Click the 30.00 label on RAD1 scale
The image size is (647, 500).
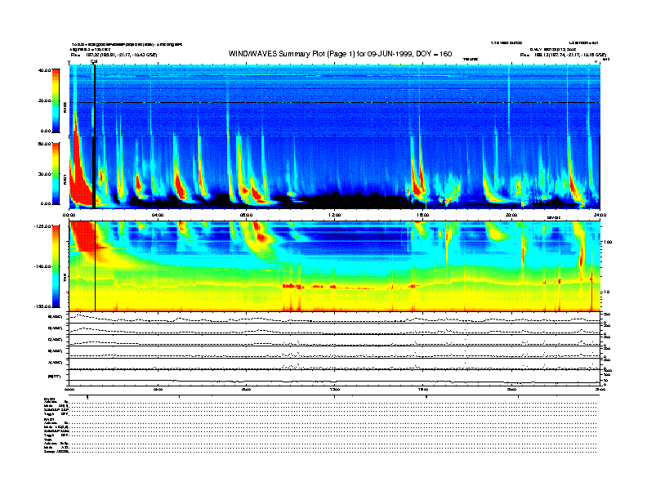pyautogui.click(x=44, y=174)
